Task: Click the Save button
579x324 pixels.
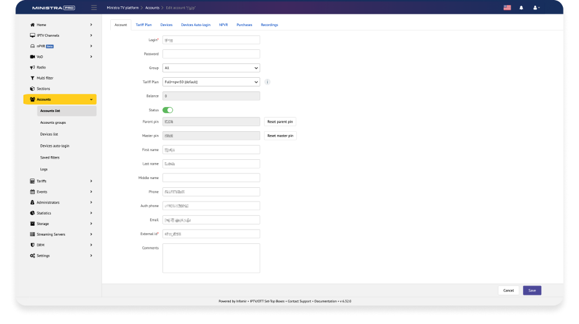Action: point(532,290)
